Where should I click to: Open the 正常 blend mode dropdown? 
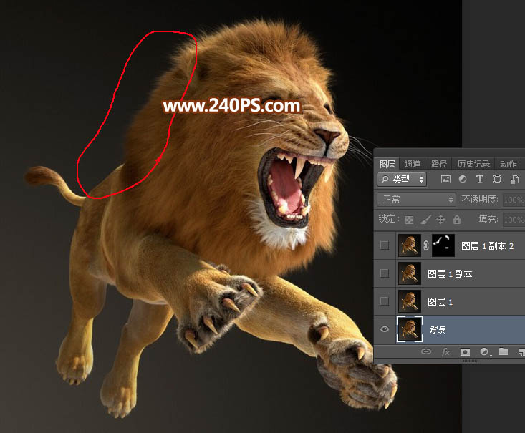417,200
